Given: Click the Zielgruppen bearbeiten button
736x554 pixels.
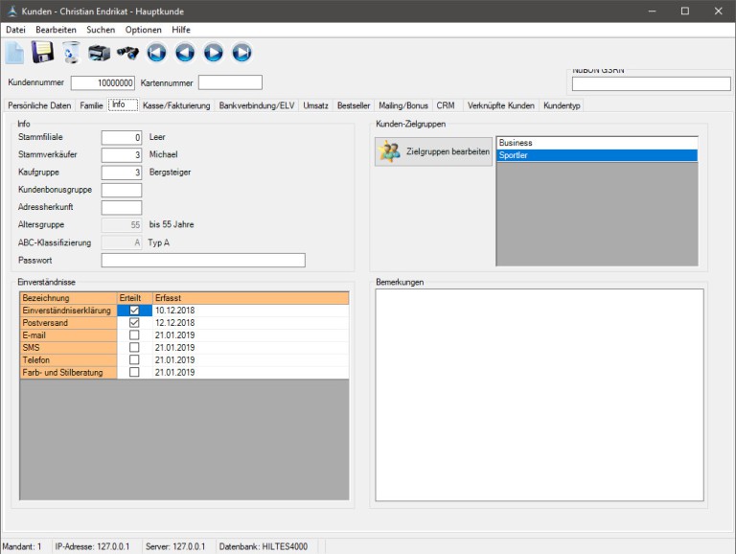Looking at the screenshot, I should [433, 151].
